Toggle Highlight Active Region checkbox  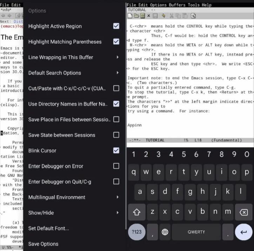click(116, 26)
